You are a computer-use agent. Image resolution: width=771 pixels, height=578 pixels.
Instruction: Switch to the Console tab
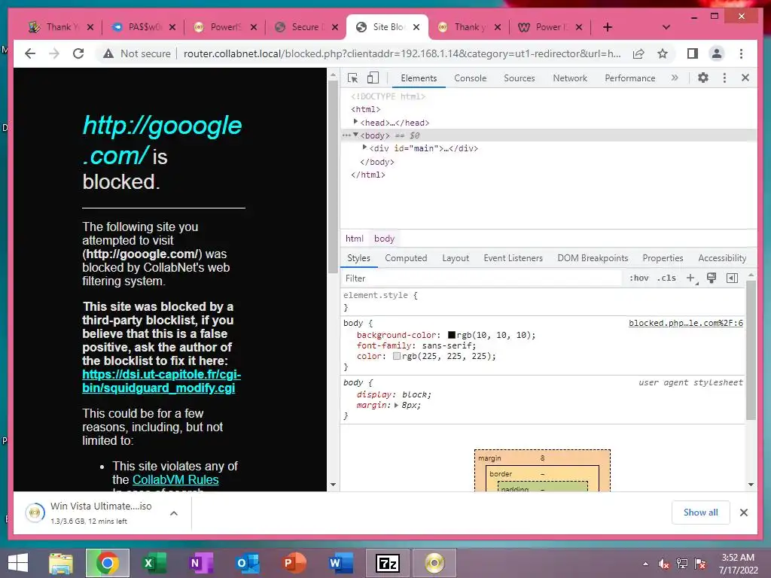pyautogui.click(x=470, y=78)
